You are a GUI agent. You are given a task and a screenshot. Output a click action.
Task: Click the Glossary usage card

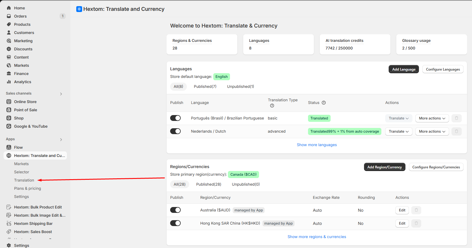click(432, 45)
